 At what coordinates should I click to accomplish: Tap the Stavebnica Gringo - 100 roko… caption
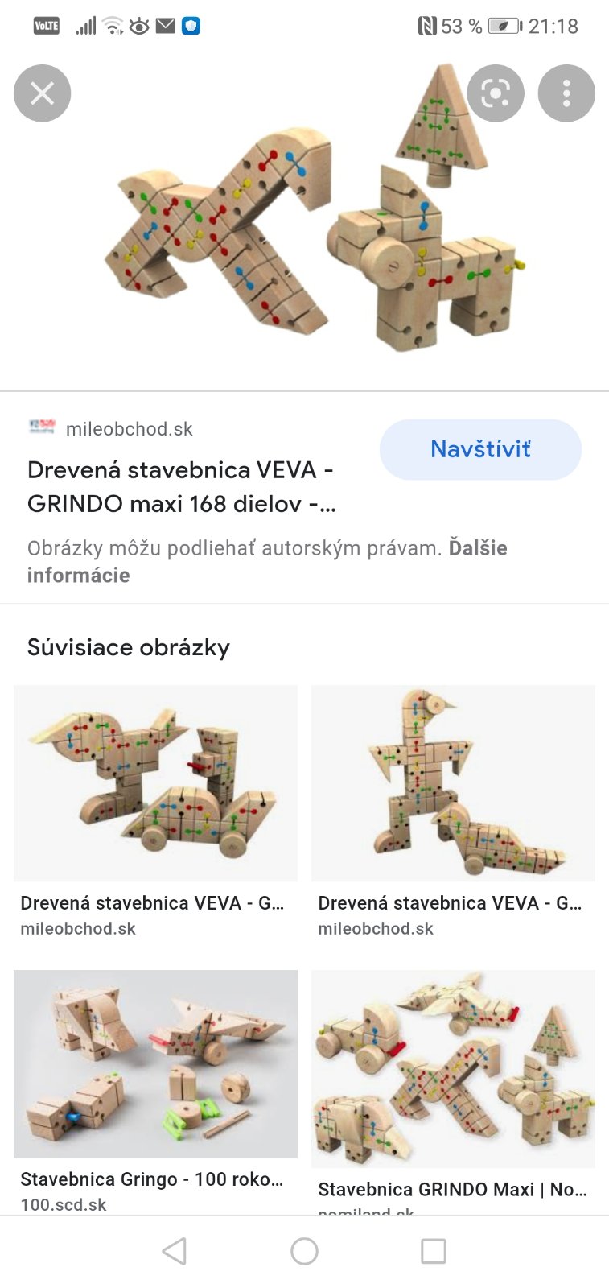152,1179
